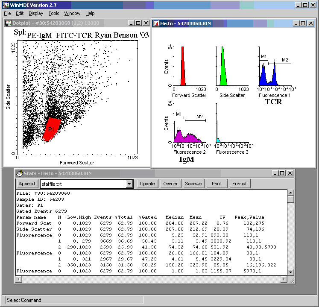
Task: Close the Stats window
Action: tap(290, 173)
